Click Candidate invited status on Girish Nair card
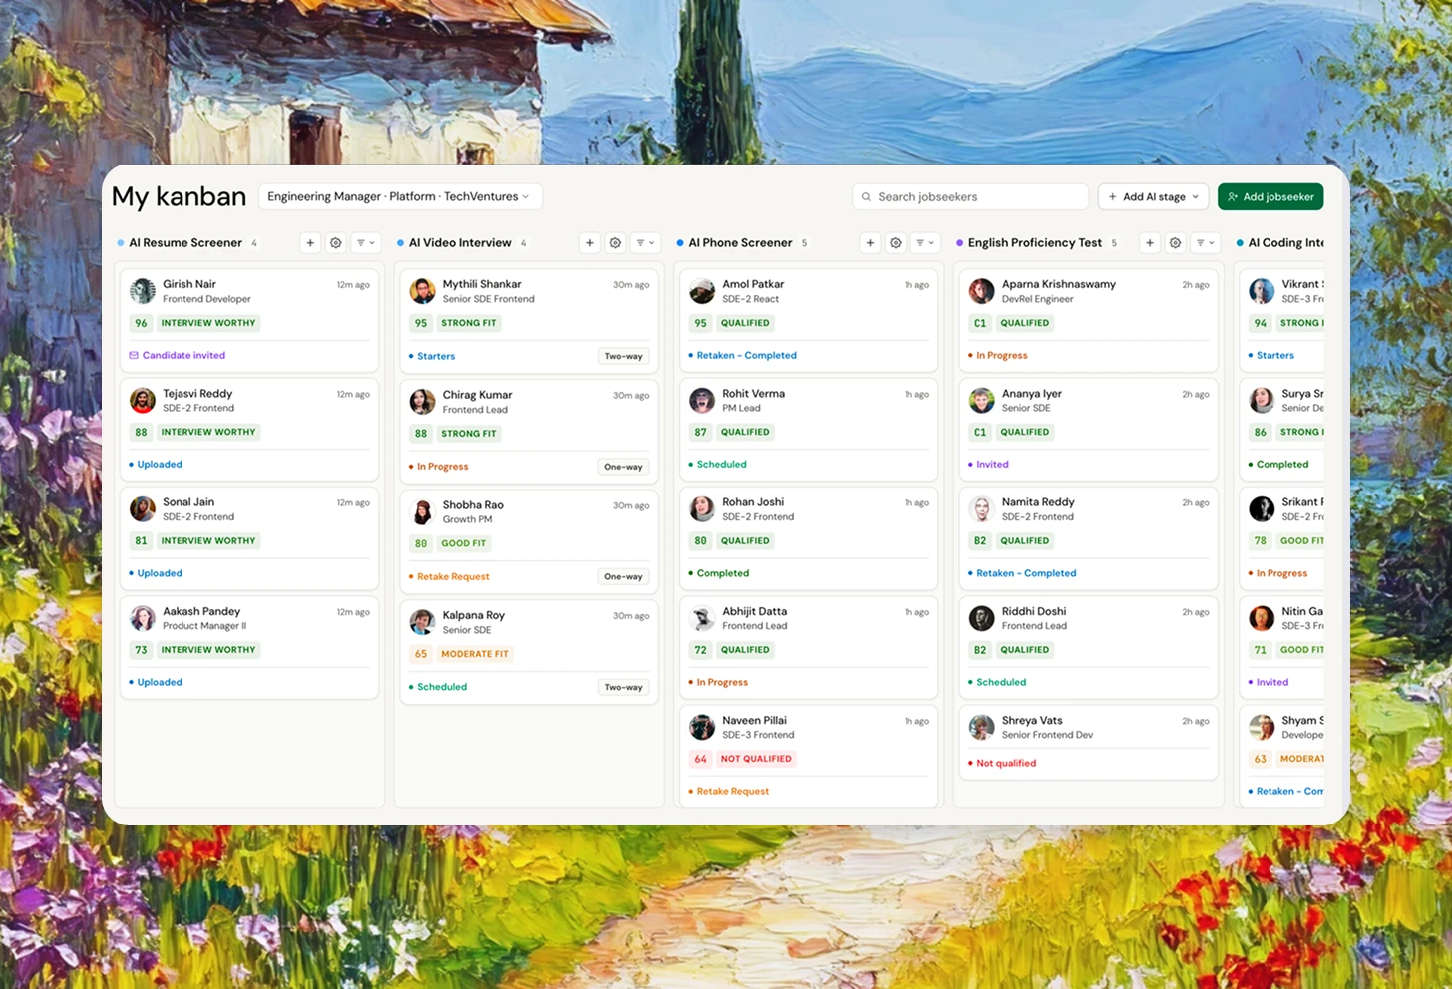Image resolution: width=1452 pixels, height=989 pixels. 178,355
